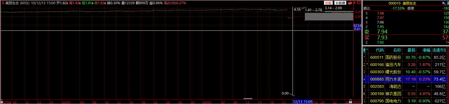449x104 pixels.
Task: Click the buy price 7.93 in the order book
Action: (x=382, y=37)
